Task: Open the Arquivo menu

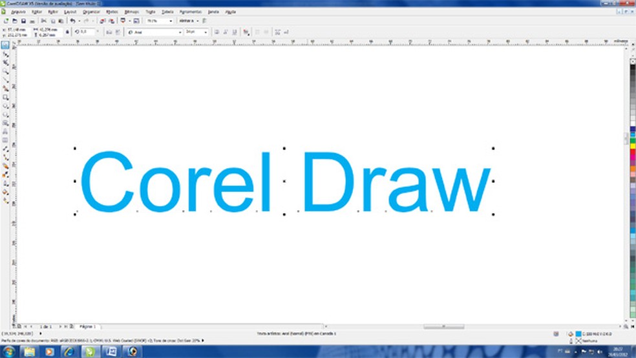Action: tap(18, 12)
